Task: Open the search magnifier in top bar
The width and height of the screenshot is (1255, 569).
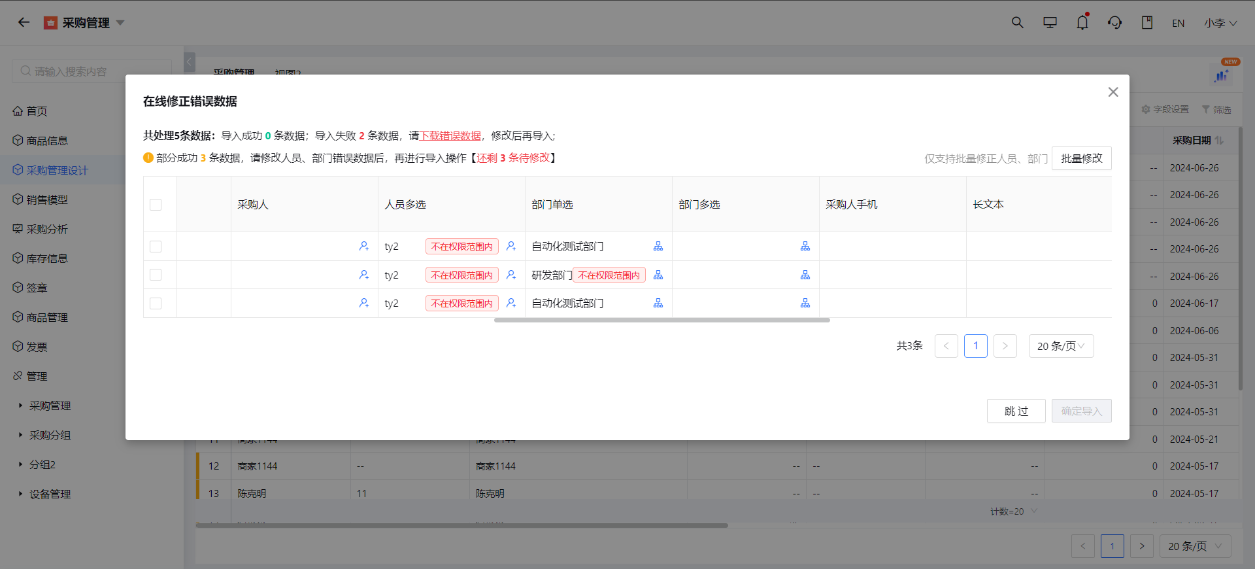Action: [x=1017, y=22]
